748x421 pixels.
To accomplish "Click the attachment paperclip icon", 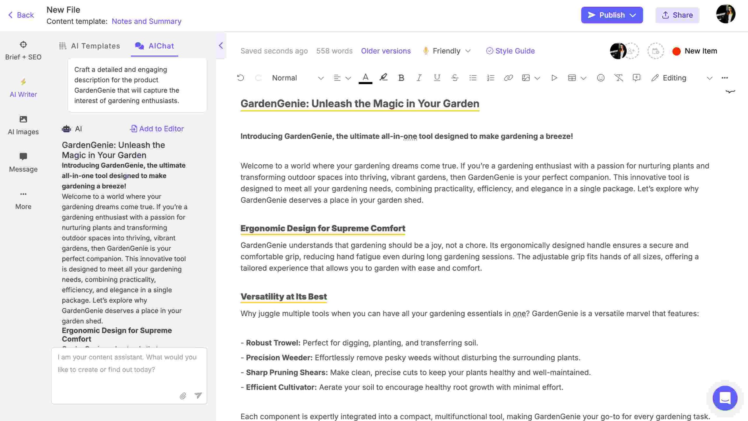I will point(183,396).
